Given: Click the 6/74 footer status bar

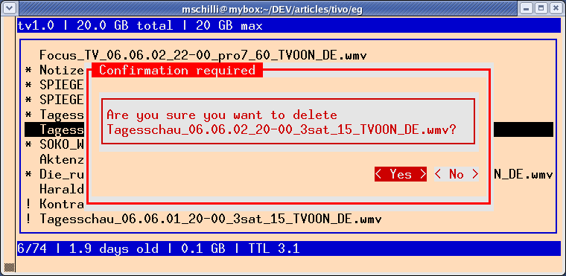Looking at the screenshot, I should tap(288, 248).
